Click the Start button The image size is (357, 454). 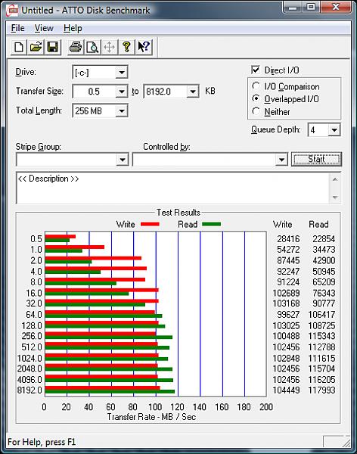[316, 159]
